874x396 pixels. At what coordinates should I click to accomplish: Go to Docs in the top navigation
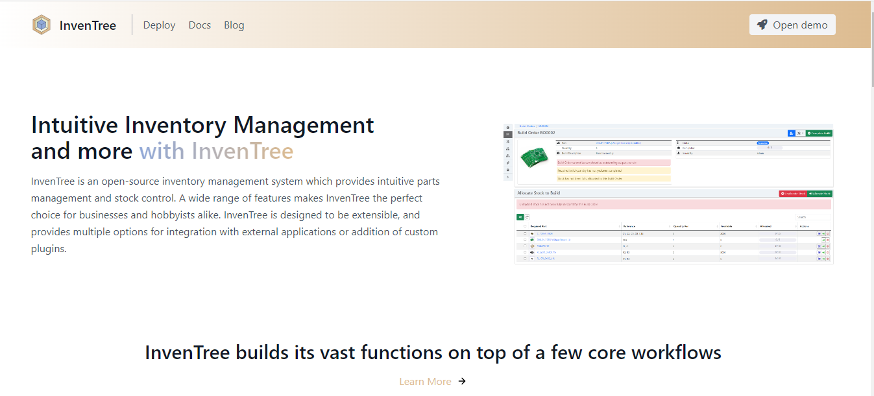click(x=200, y=25)
